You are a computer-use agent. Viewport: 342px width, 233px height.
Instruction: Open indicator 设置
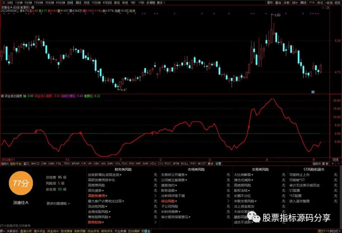(x=218, y=163)
